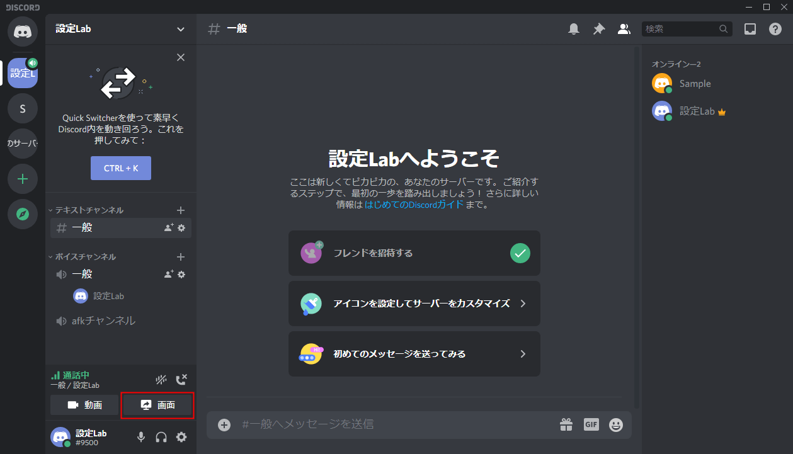The height and width of the screenshot is (454, 793).
Task: Disconnect from voice call icon
Action: point(181,380)
